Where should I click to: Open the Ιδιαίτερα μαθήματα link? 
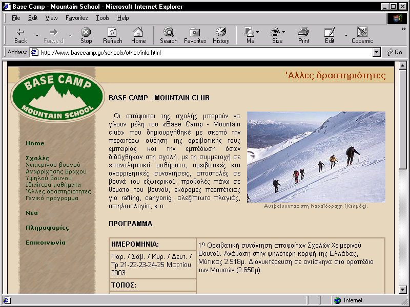click(53, 185)
